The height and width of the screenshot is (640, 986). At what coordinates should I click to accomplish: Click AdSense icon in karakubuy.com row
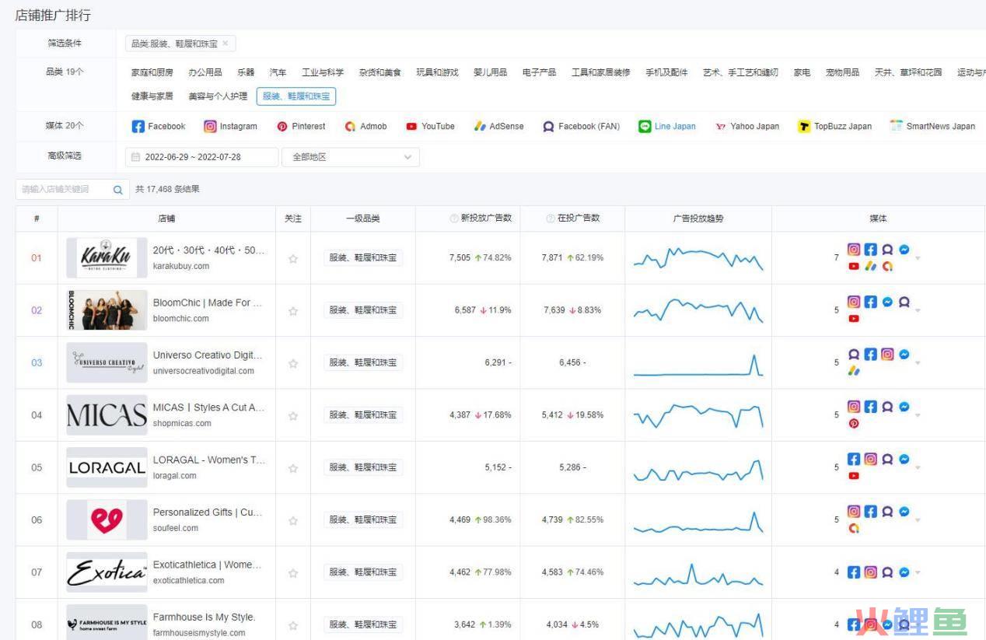click(871, 266)
